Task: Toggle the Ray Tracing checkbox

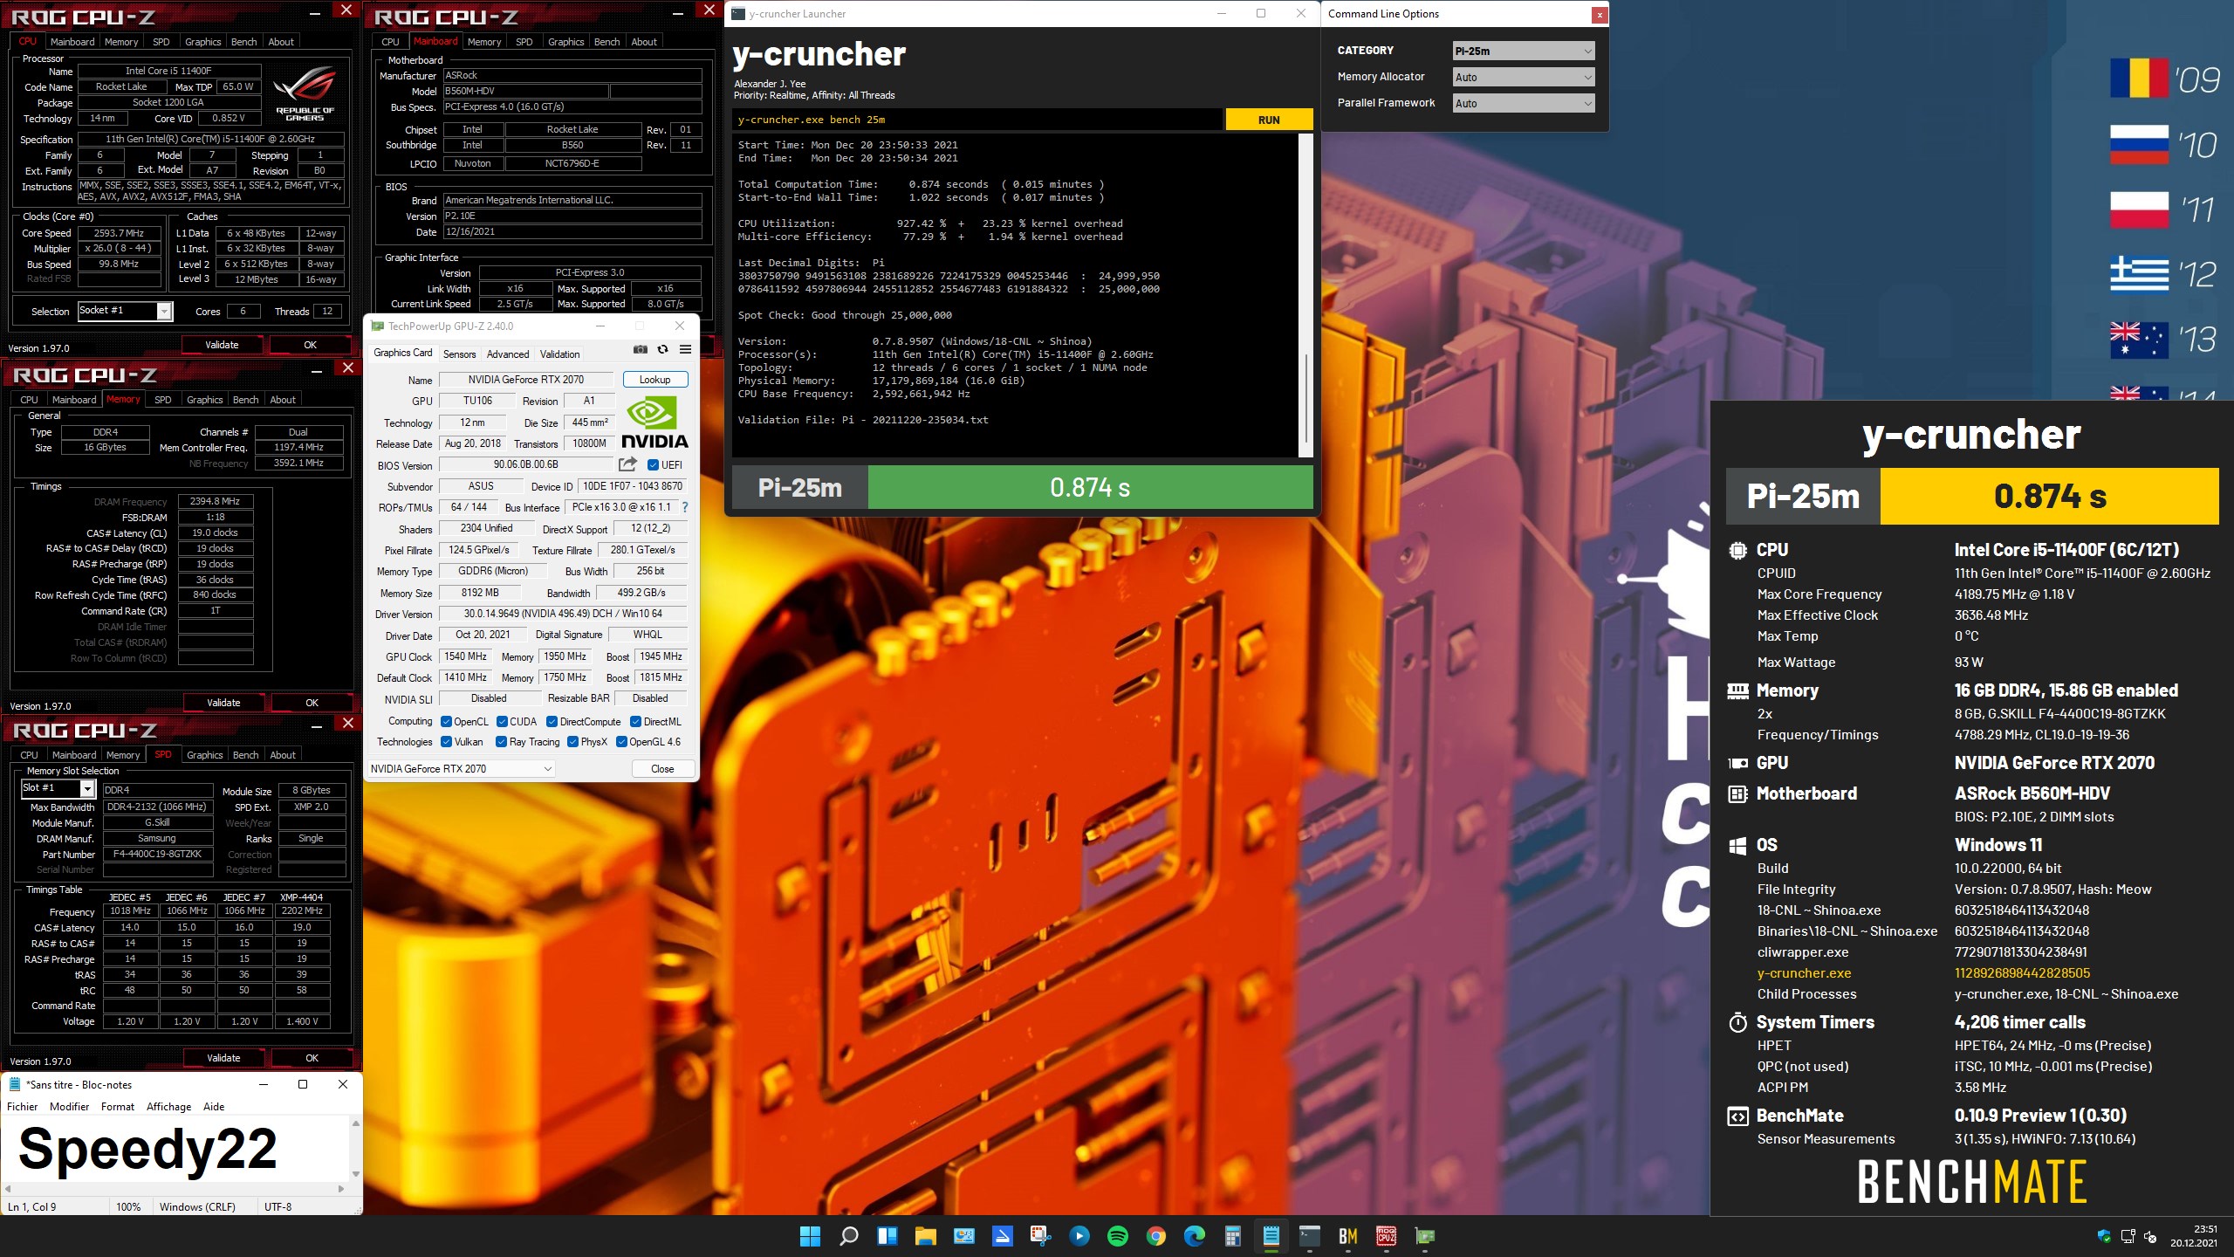Action: click(x=501, y=742)
